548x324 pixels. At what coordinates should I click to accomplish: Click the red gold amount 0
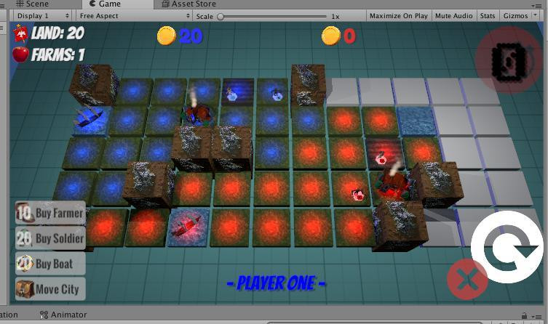pyautogui.click(x=349, y=36)
